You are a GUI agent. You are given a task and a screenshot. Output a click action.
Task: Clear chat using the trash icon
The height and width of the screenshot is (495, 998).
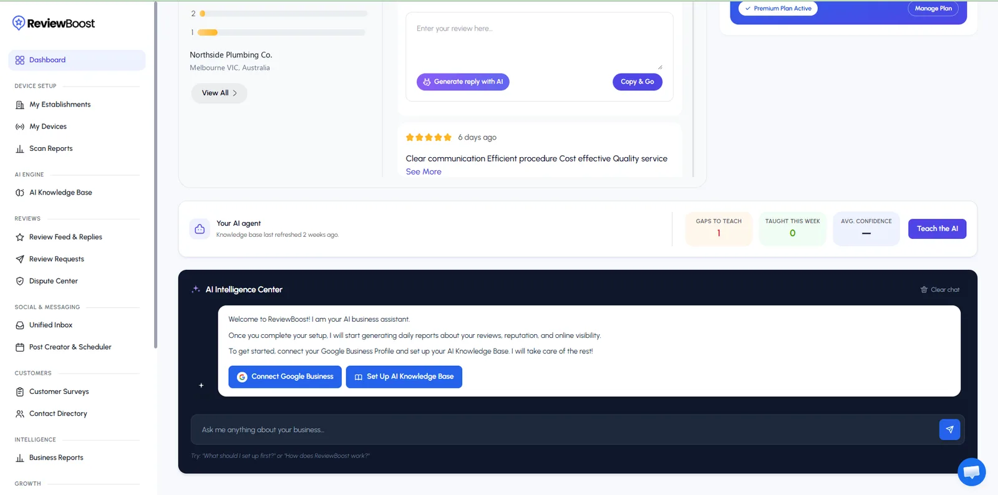coord(924,290)
